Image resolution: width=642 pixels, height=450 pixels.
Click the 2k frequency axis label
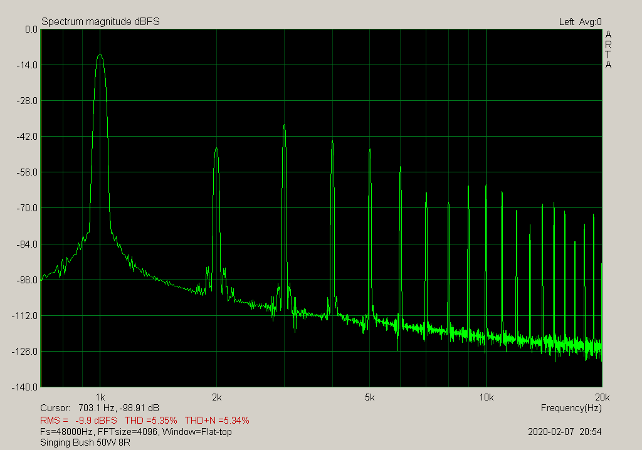click(217, 397)
